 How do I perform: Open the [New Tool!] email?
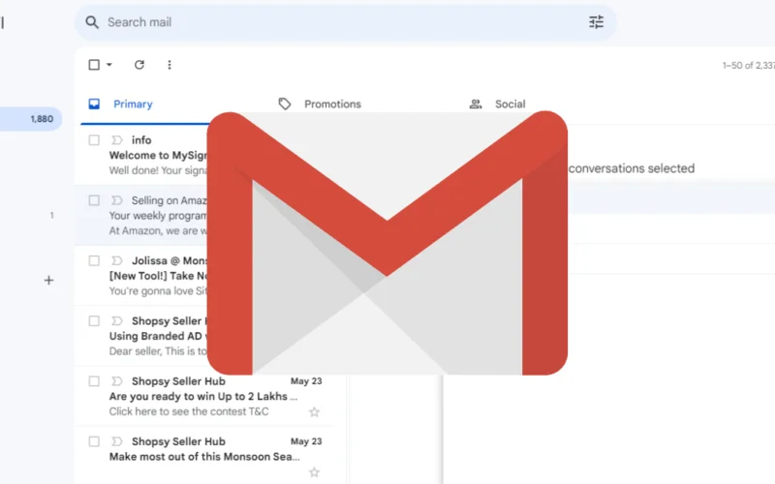point(158,276)
